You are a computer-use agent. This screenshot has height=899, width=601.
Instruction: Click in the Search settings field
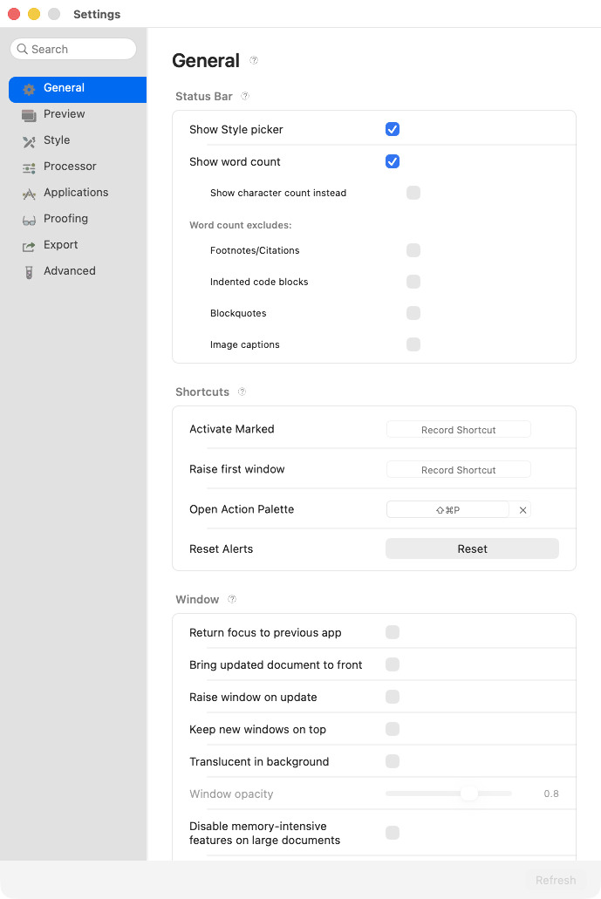tap(73, 50)
